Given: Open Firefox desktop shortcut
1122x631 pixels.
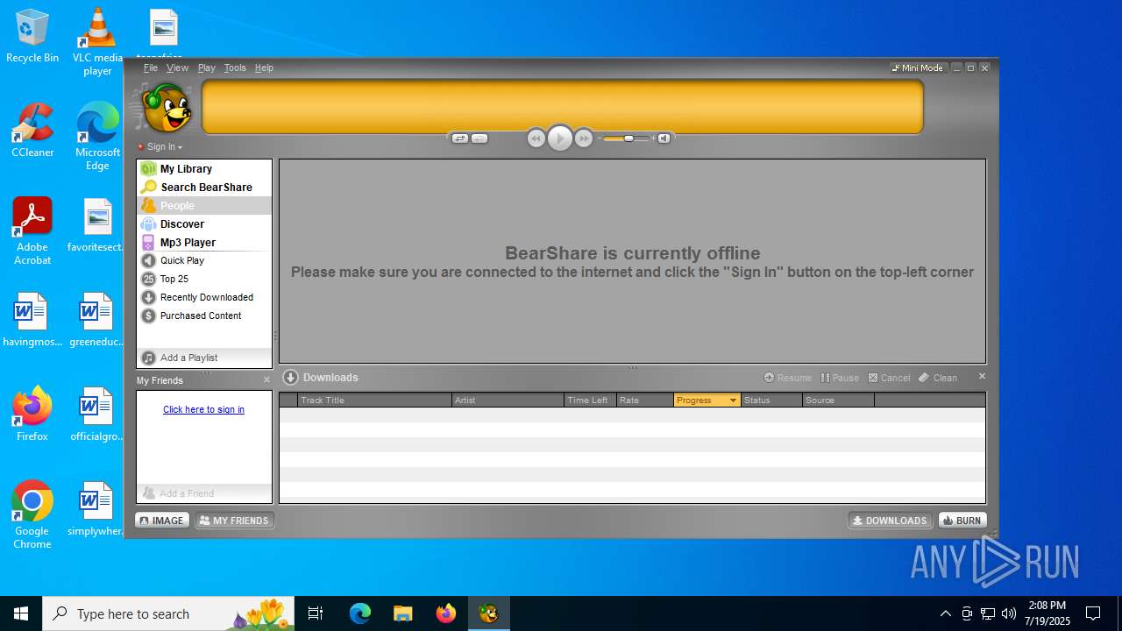Looking at the screenshot, I should (x=32, y=414).
